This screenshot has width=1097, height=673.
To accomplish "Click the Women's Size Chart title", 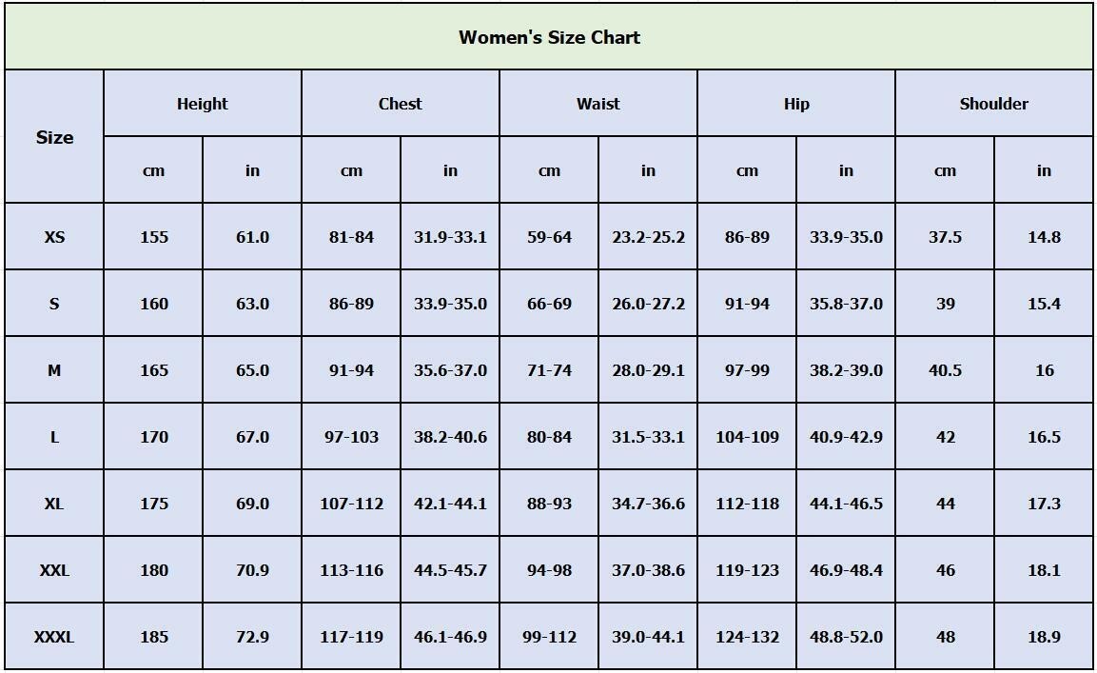I will pos(549,37).
